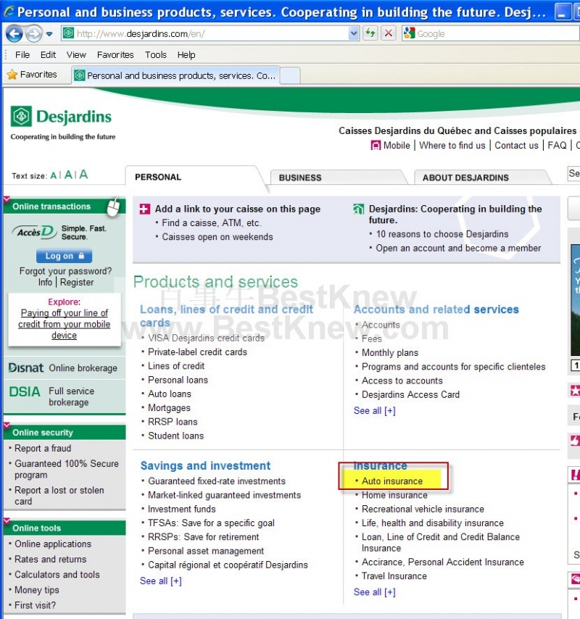Click the Refresh page icon
580x619 pixels.
tap(370, 33)
